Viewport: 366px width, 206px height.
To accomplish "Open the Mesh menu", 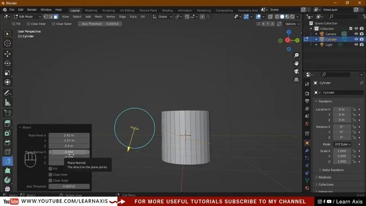I will [x=98, y=17].
